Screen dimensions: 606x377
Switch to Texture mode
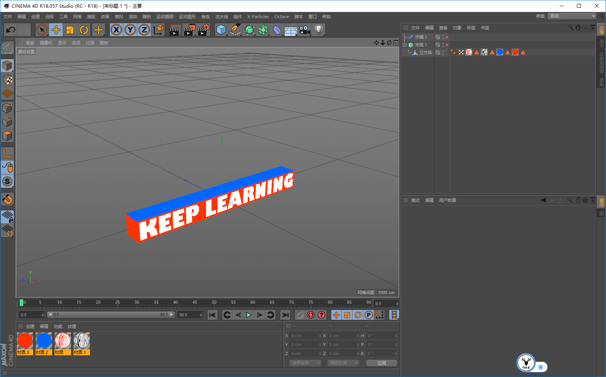click(7, 79)
